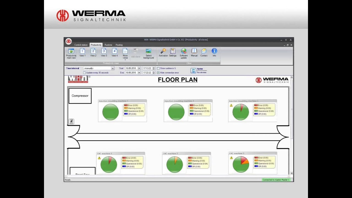
Task: Click CNC machine 1 pie chart
Action: pos(109,164)
